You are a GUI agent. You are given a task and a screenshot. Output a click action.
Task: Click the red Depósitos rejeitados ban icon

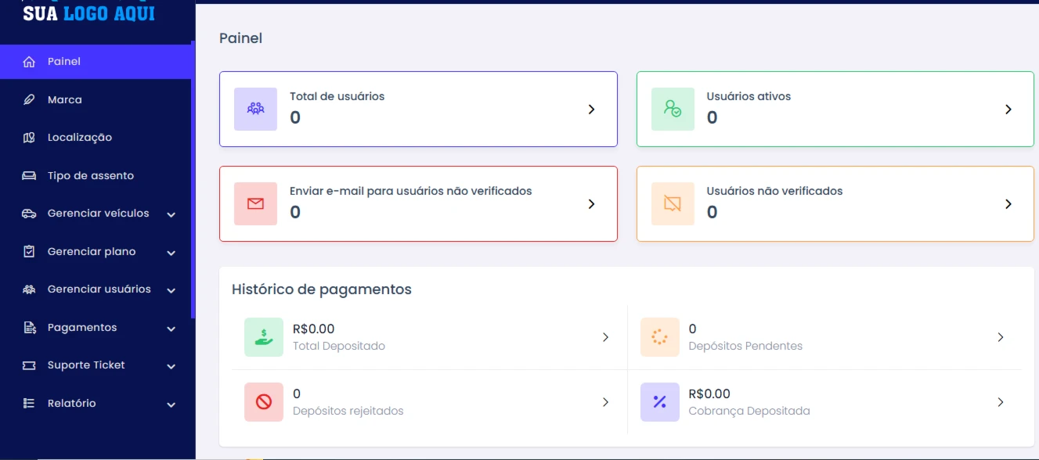point(264,402)
